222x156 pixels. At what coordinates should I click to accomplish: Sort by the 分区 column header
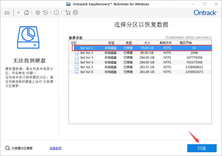(85, 43)
